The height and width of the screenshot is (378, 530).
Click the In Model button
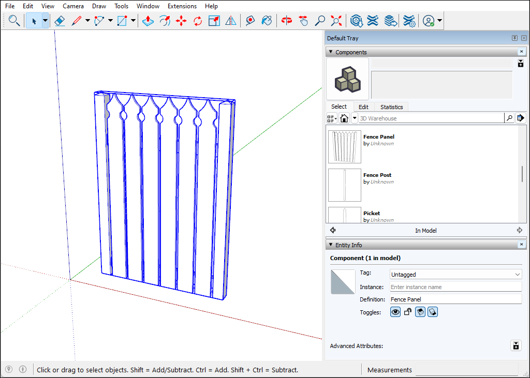tap(425, 230)
